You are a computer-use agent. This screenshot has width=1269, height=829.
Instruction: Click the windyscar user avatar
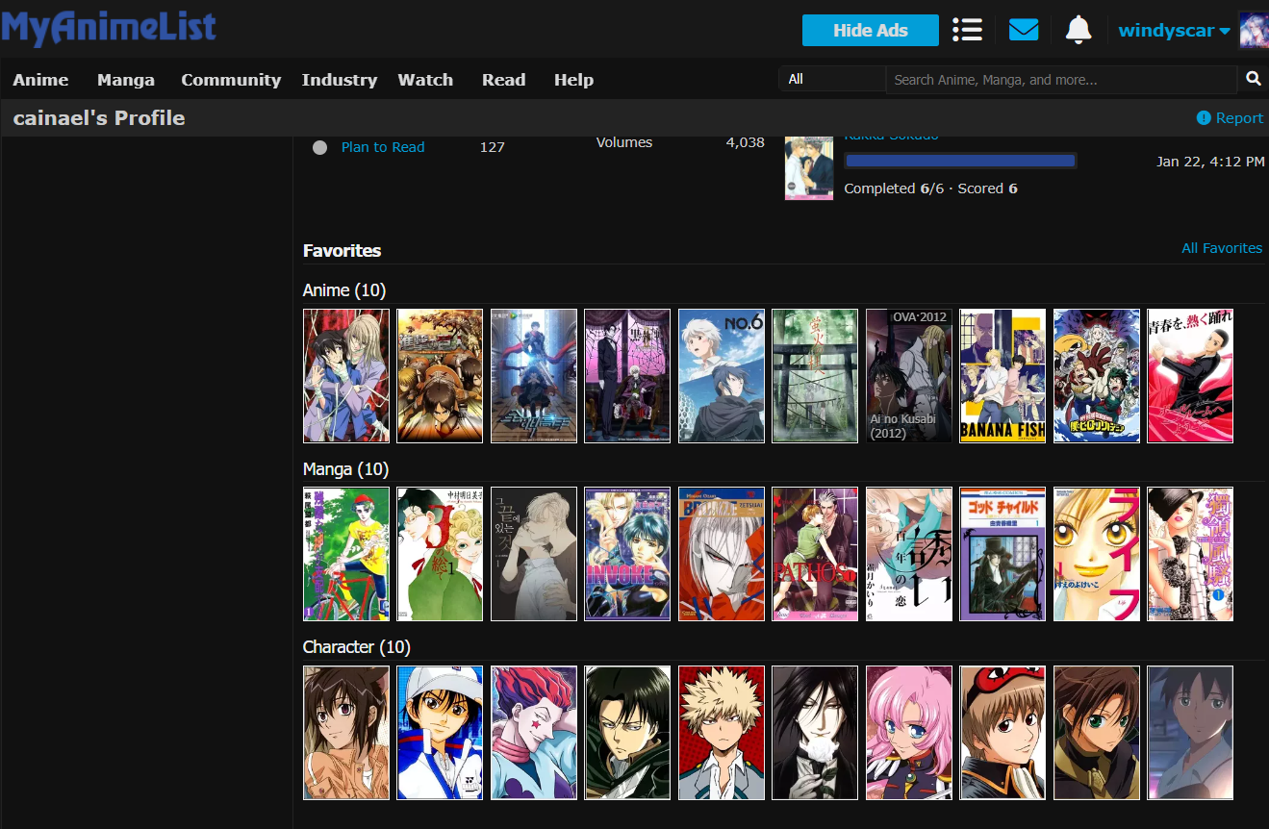pos(1254,30)
